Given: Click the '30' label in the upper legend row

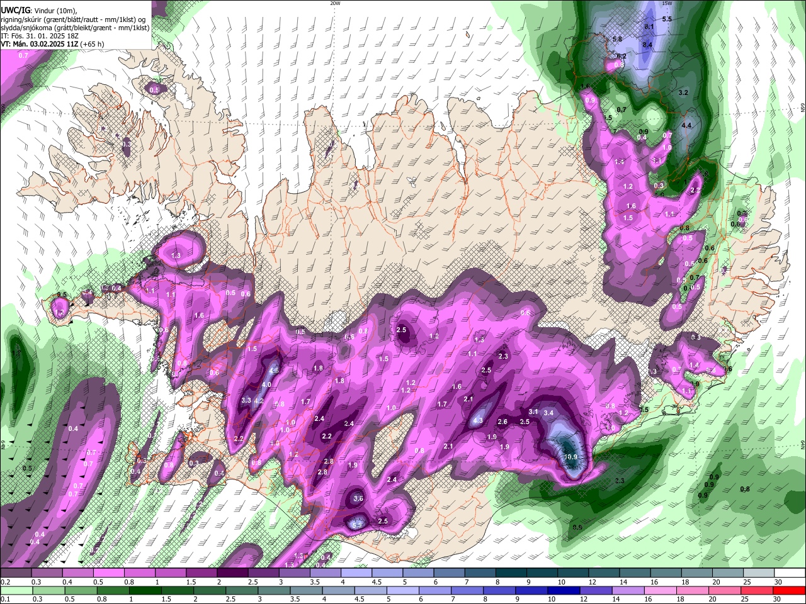Looking at the screenshot, I should 778,582.
